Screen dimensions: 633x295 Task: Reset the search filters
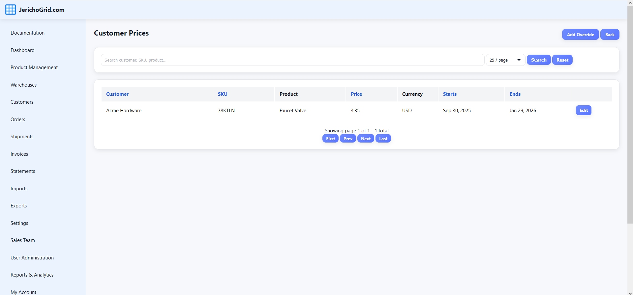(x=562, y=60)
